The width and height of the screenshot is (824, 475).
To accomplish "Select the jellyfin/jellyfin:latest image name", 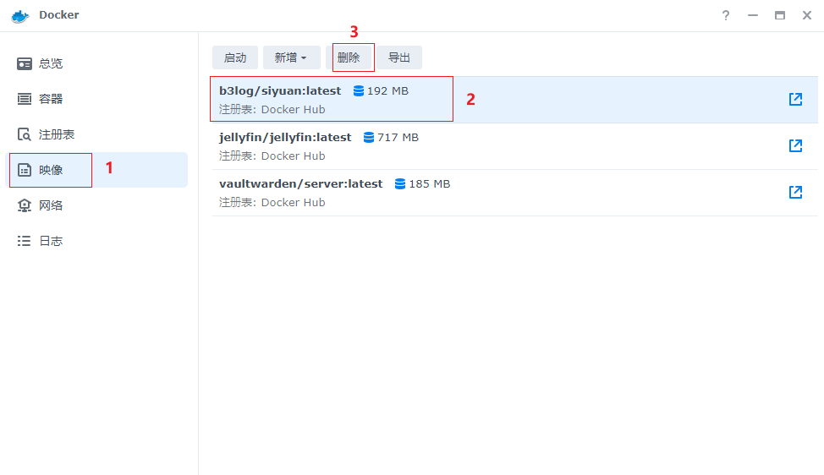I will coord(285,138).
